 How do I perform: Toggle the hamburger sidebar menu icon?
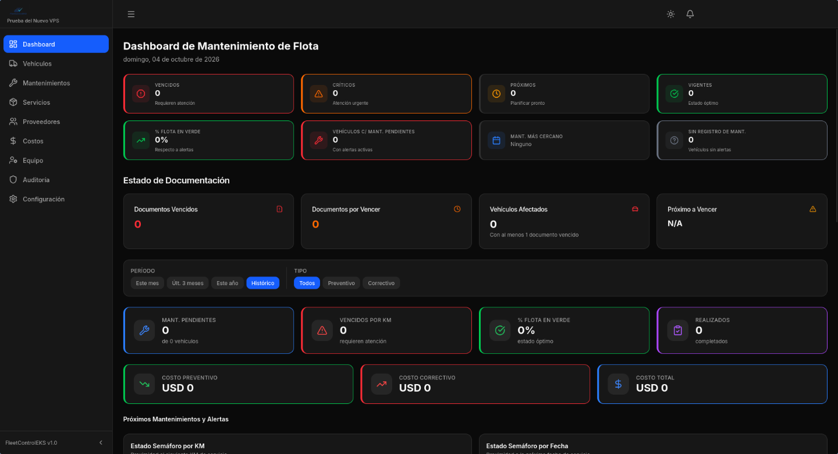(x=131, y=14)
